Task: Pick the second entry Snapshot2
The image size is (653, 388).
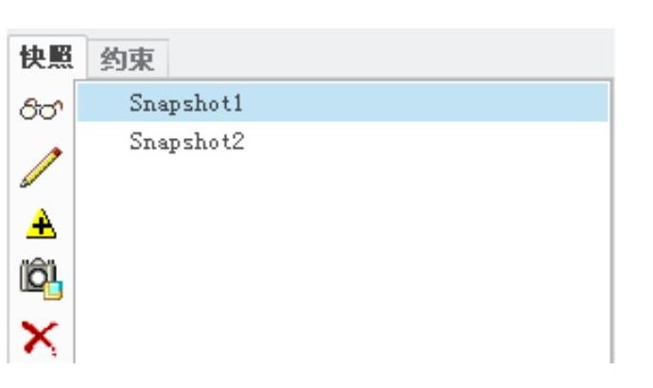Action: [343, 142]
